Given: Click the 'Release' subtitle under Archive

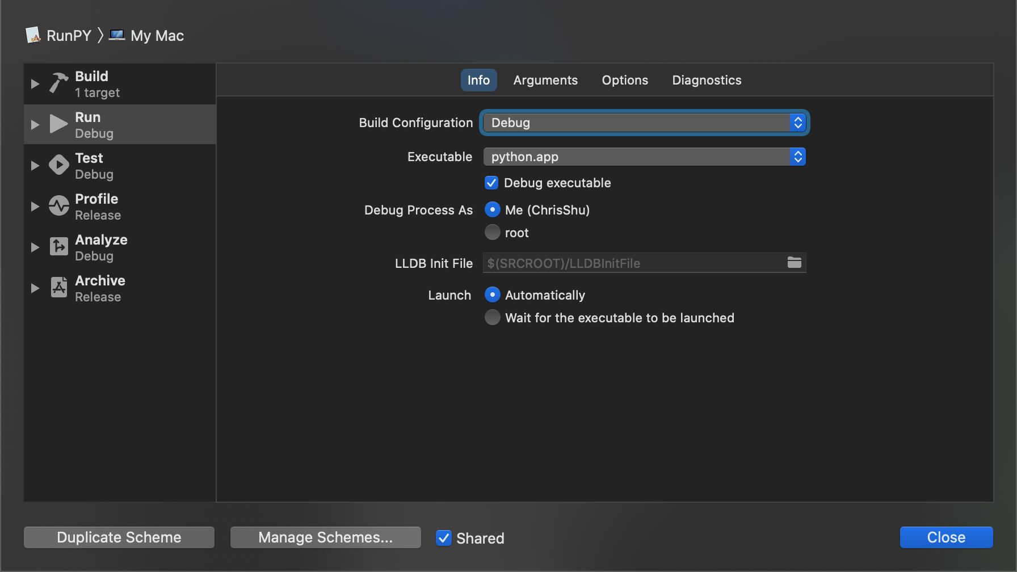Looking at the screenshot, I should click(x=98, y=297).
